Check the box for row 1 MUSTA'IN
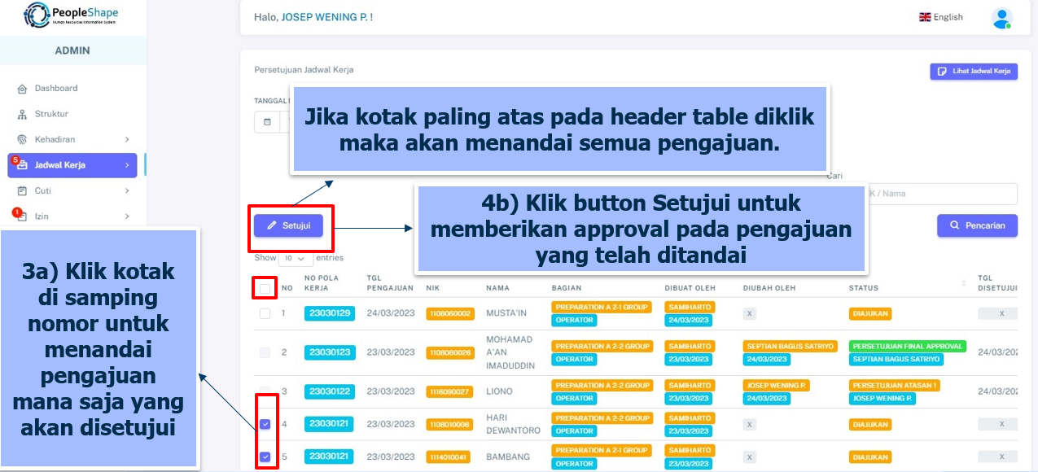This screenshot has width=1038, height=472. 265,313
